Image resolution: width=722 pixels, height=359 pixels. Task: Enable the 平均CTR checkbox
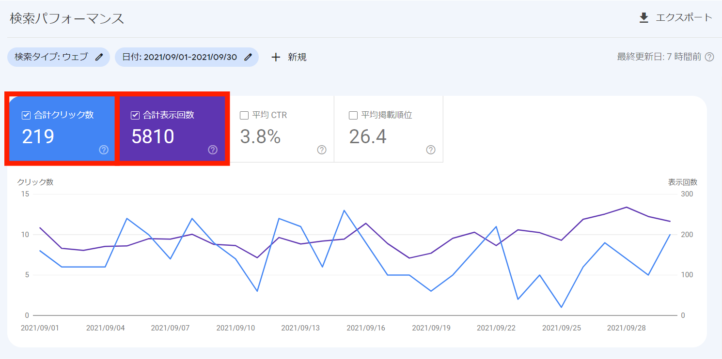[244, 115]
